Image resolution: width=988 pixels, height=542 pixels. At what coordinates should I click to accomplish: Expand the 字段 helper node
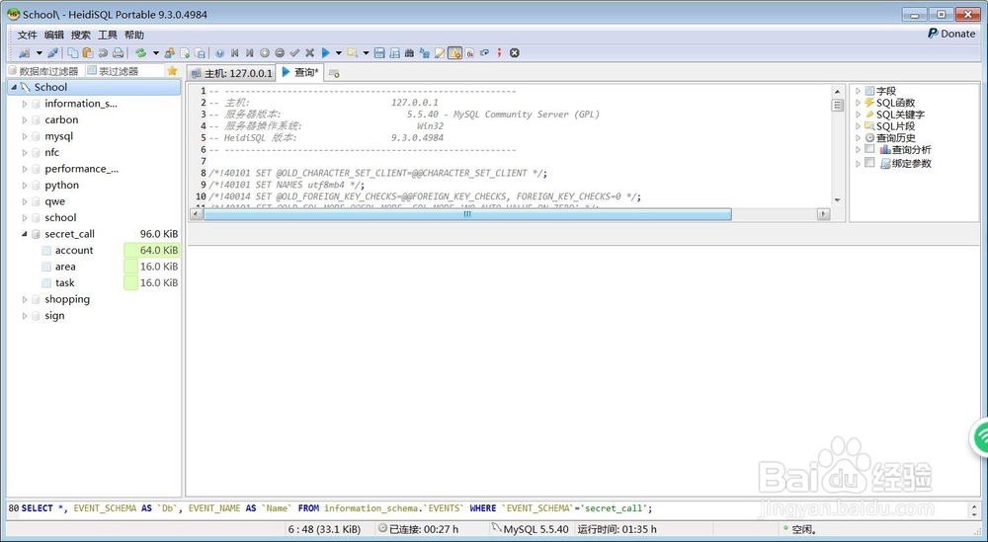pos(858,91)
